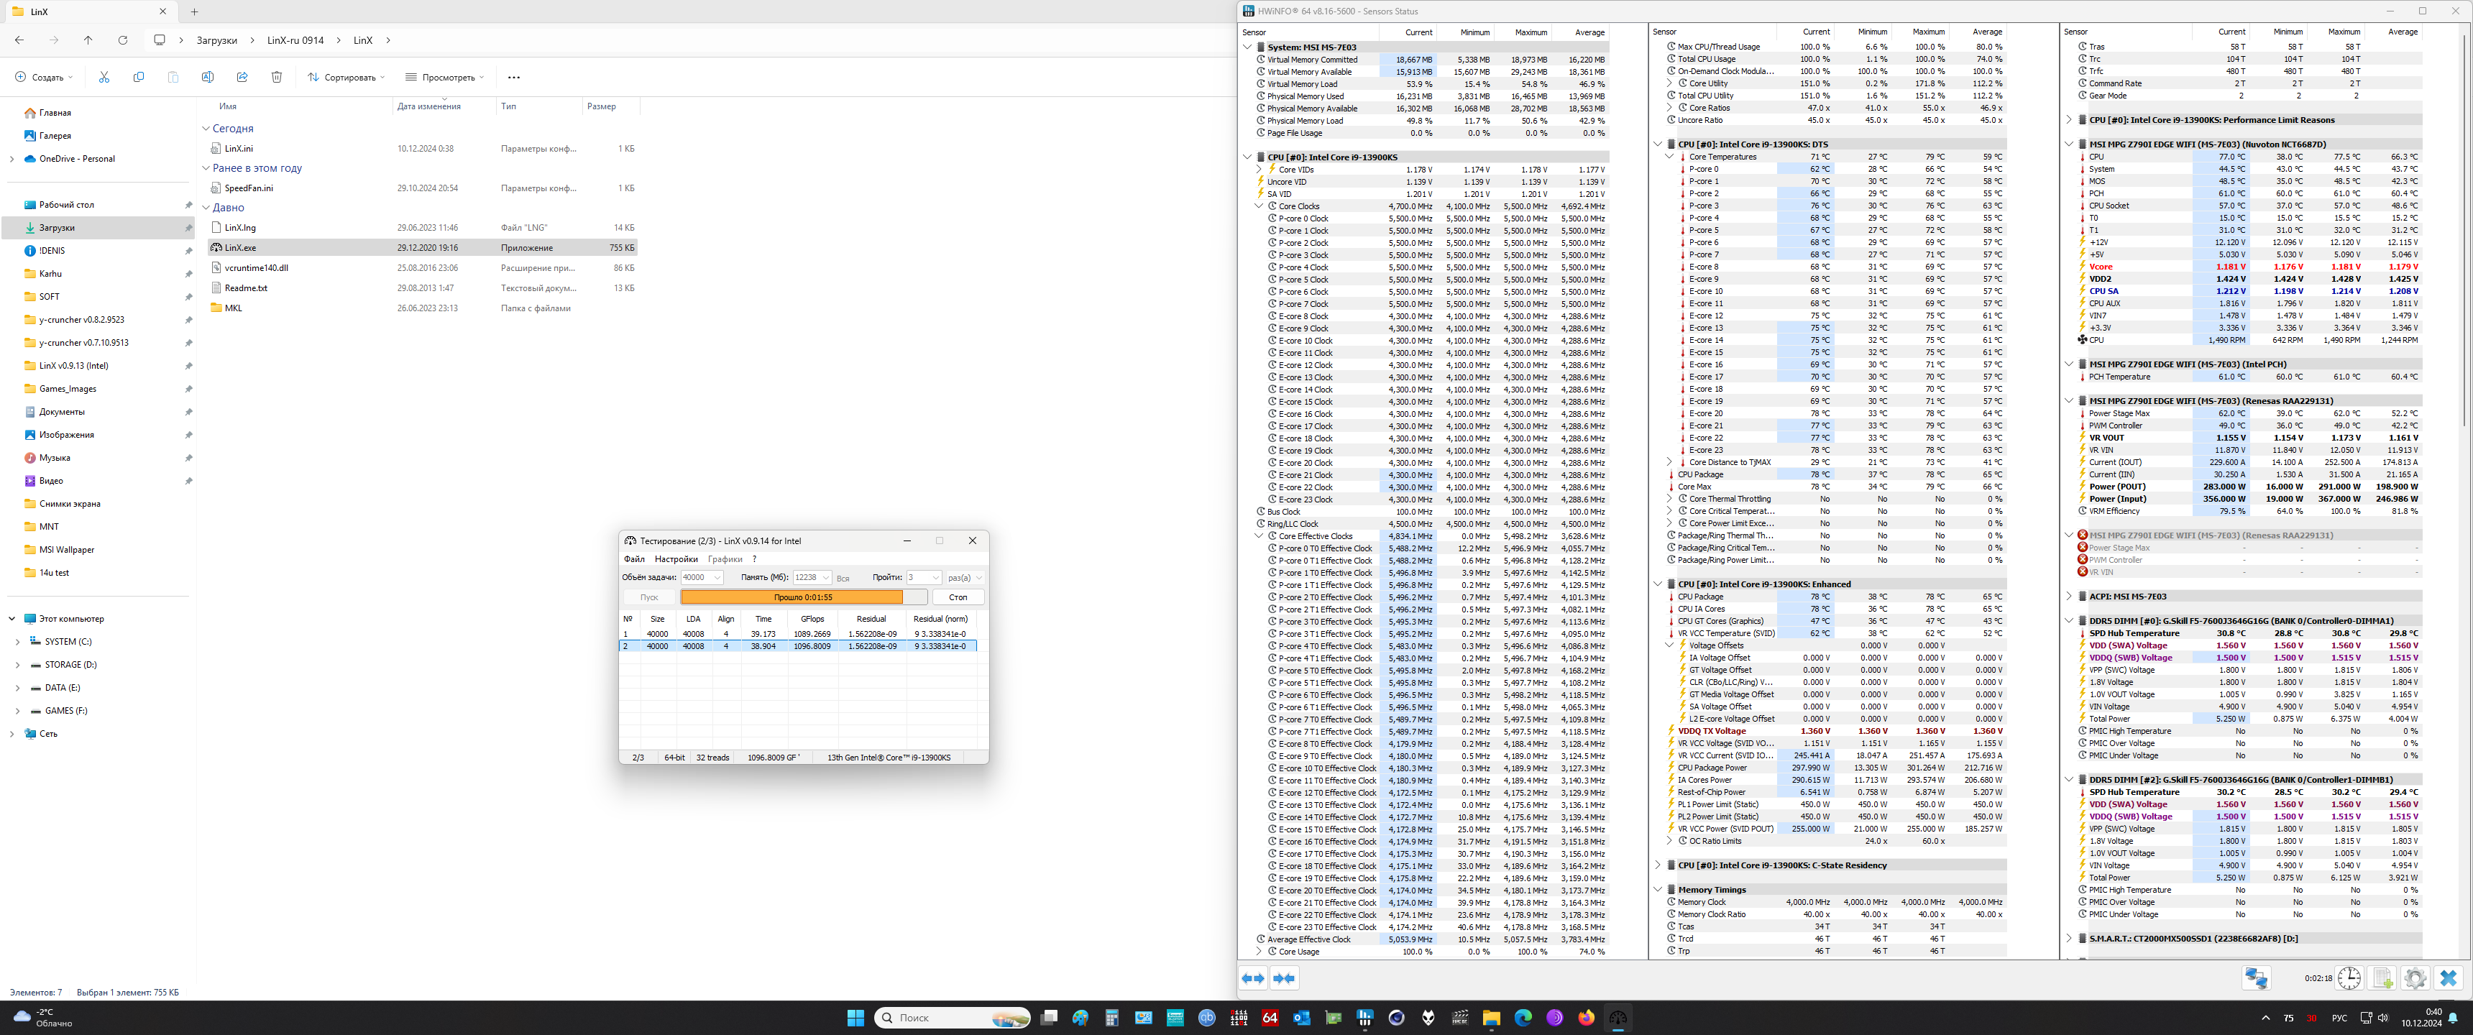Close sensors with the blue X icon
The width and height of the screenshot is (2473, 1035).
[x=2448, y=977]
